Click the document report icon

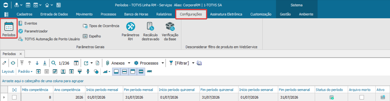(97, 63)
